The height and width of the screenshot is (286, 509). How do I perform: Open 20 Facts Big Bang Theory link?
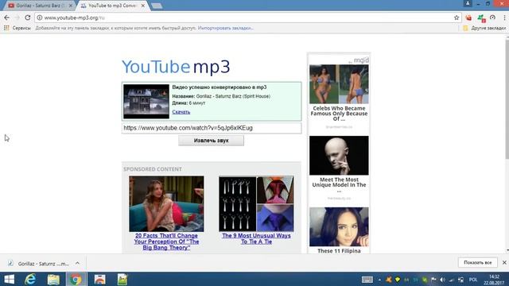click(x=166, y=242)
